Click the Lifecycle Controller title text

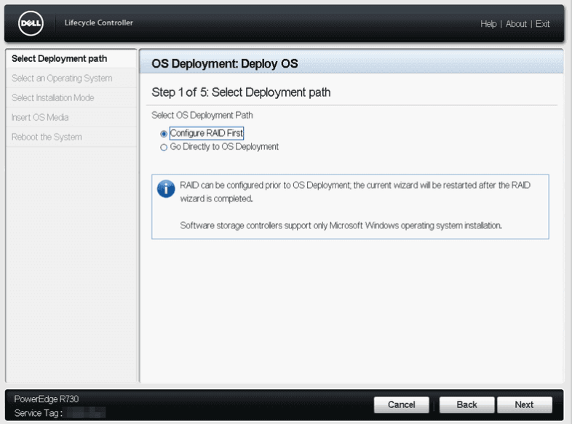[99, 23]
